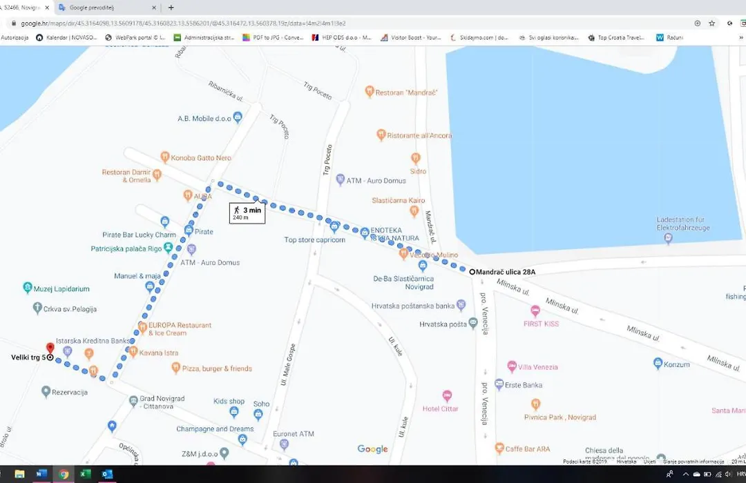
Task: Open Excel from the taskbar
Action: [x=85, y=474]
